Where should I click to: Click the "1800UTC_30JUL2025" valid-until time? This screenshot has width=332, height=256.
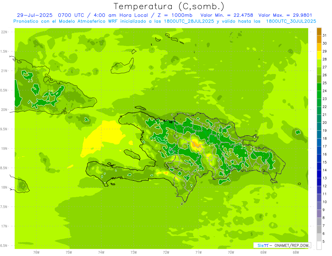291,21
